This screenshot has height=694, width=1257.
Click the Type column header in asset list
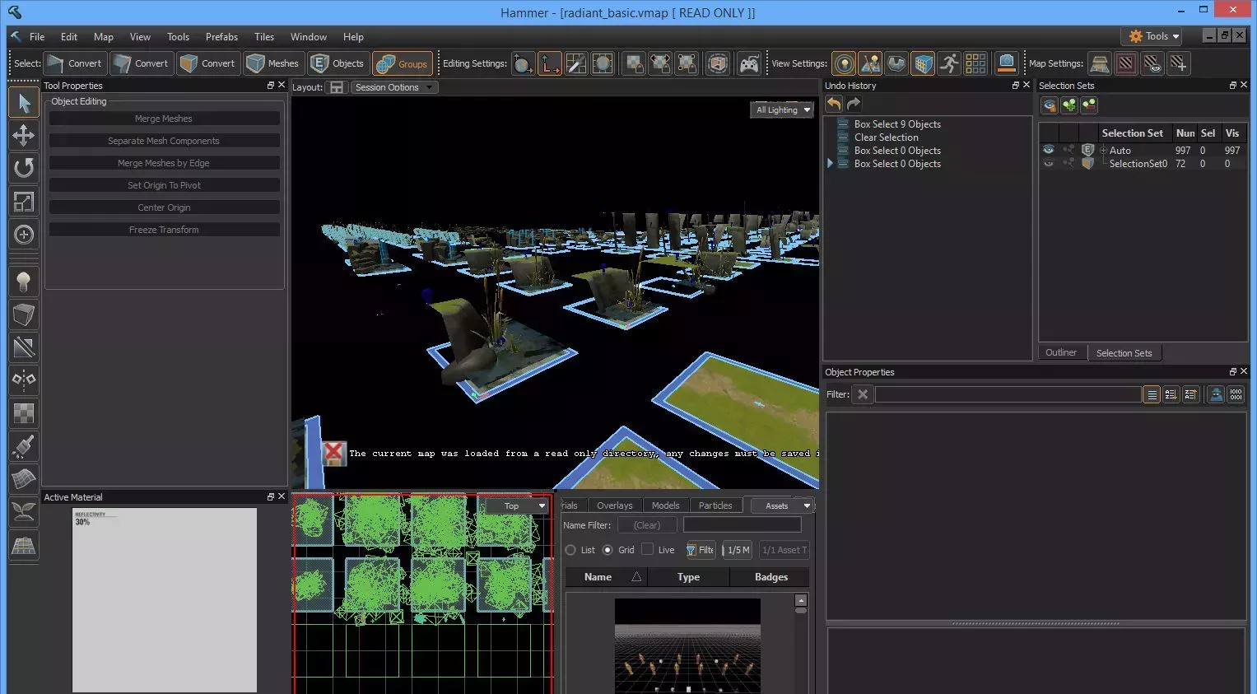(688, 577)
